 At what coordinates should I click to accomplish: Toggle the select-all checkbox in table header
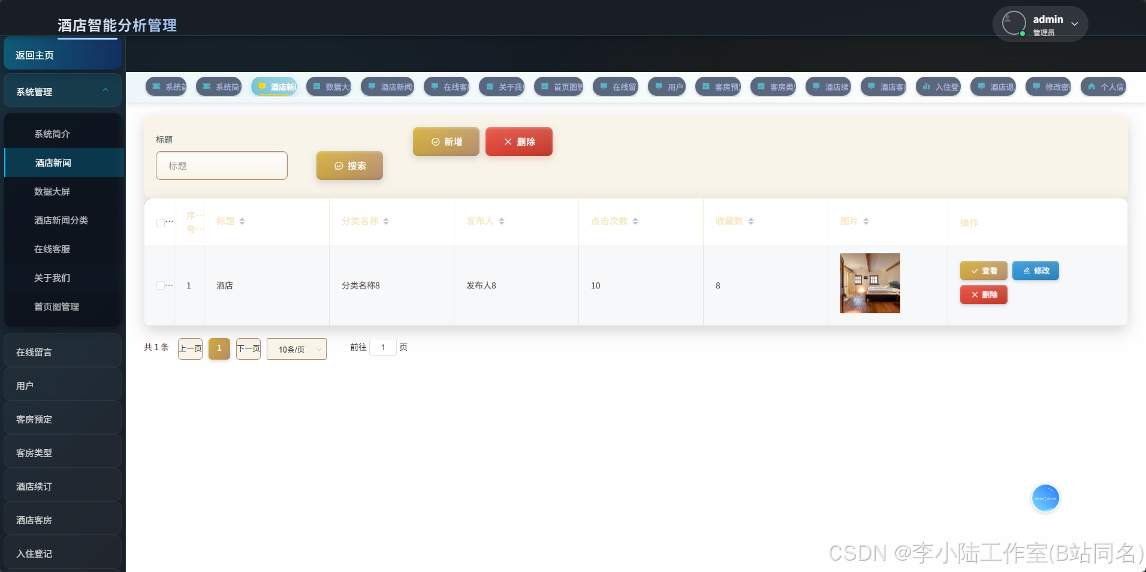pyautogui.click(x=160, y=222)
